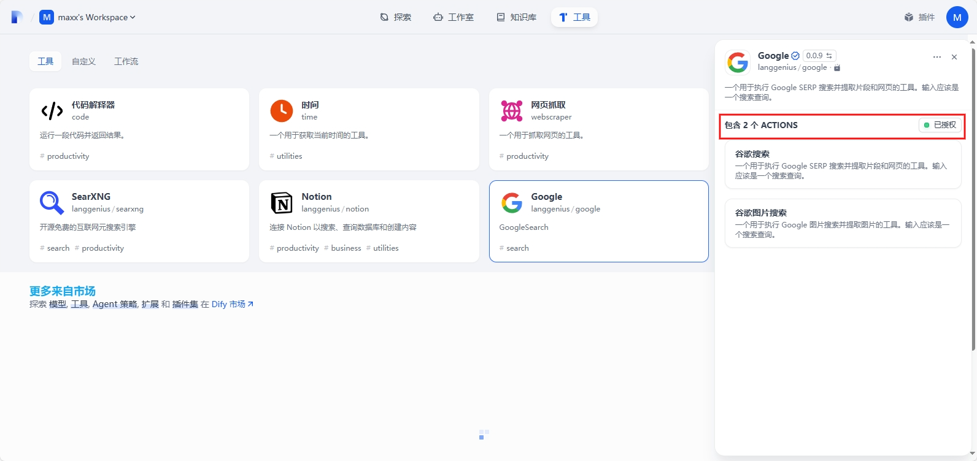Click the 网页抓取 webscraper icon
This screenshot has width=977, height=461.
click(511, 111)
